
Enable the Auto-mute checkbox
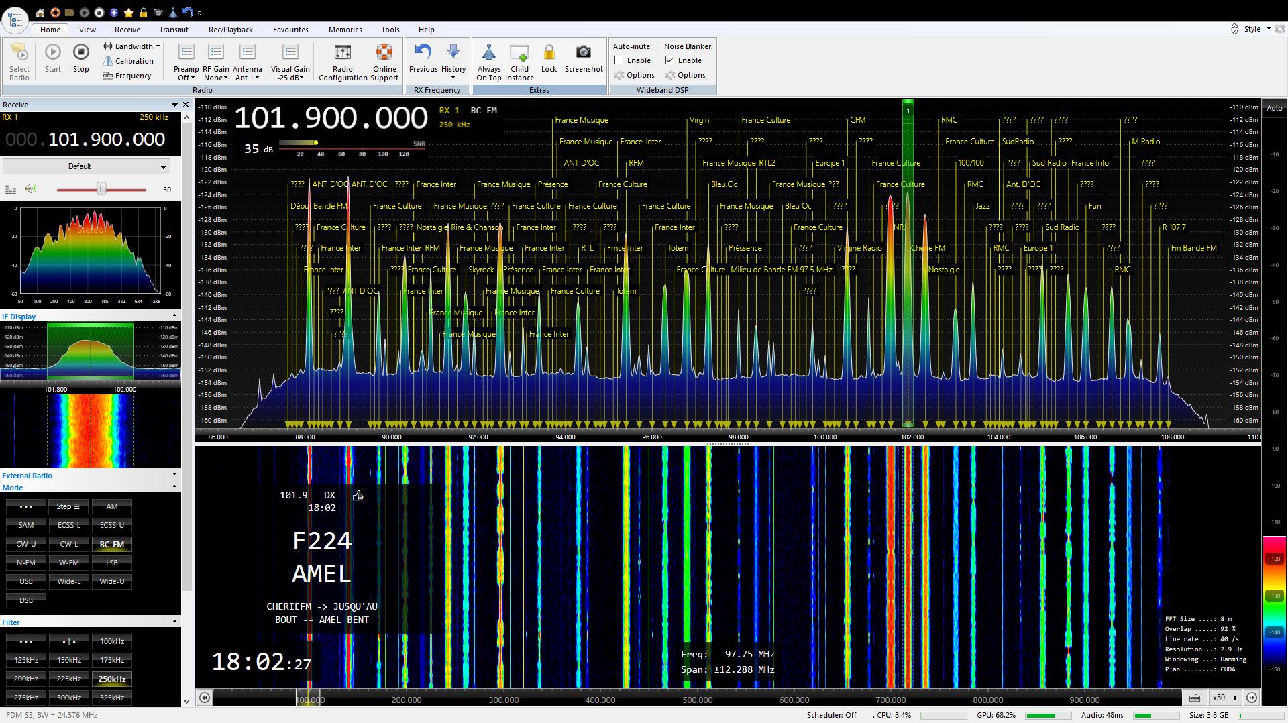[619, 60]
